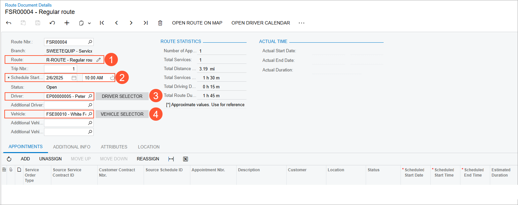Export the appointments grid to Excel
This screenshot has width=518, height=205.
pyautogui.click(x=186, y=159)
